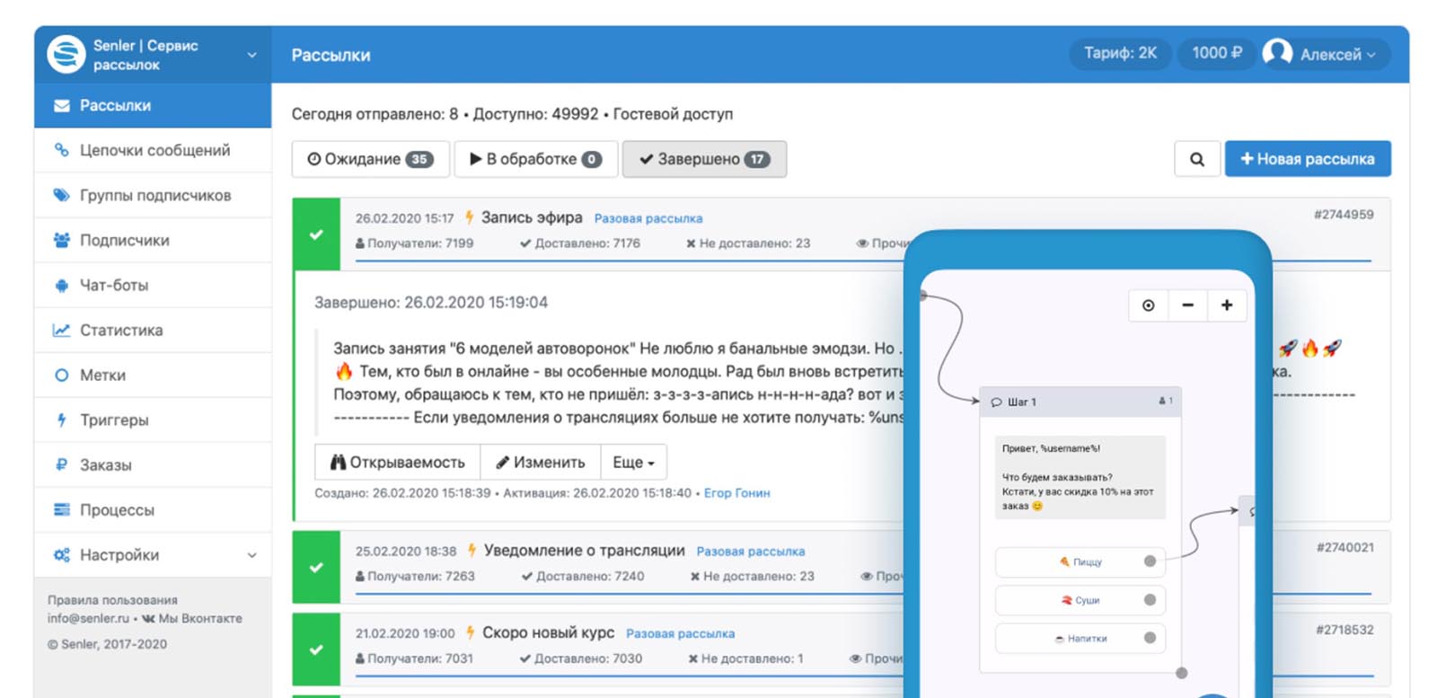Click the user avatar icon
Screen dimensions: 1437x698
[1277, 53]
